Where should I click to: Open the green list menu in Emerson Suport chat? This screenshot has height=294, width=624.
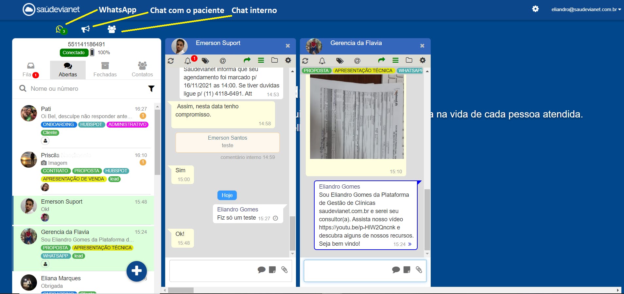point(261,60)
